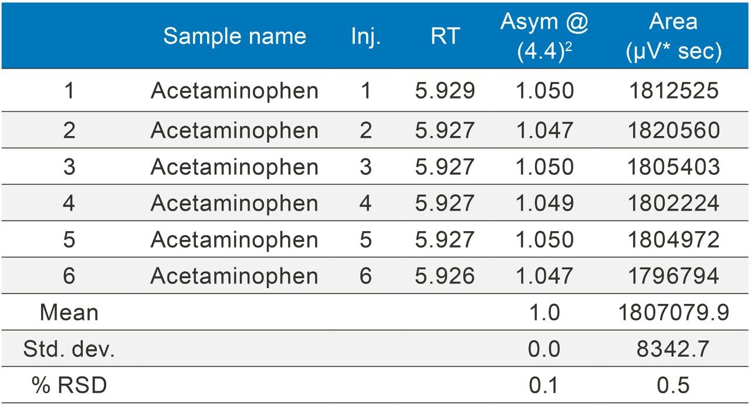
Task: Select the Inj. column header
Action: pyautogui.click(x=366, y=36)
